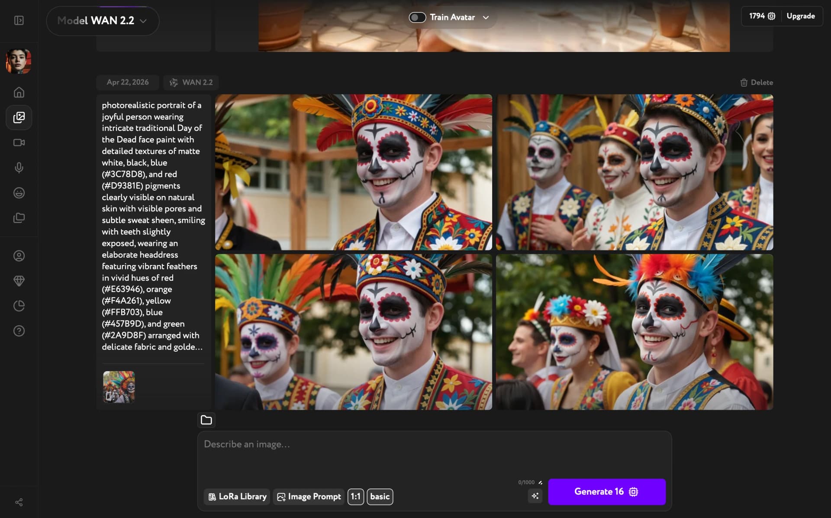The image size is (831, 518).
Task: Open the Model WAN 2.2 selector
Action: [x=102, y=20]
